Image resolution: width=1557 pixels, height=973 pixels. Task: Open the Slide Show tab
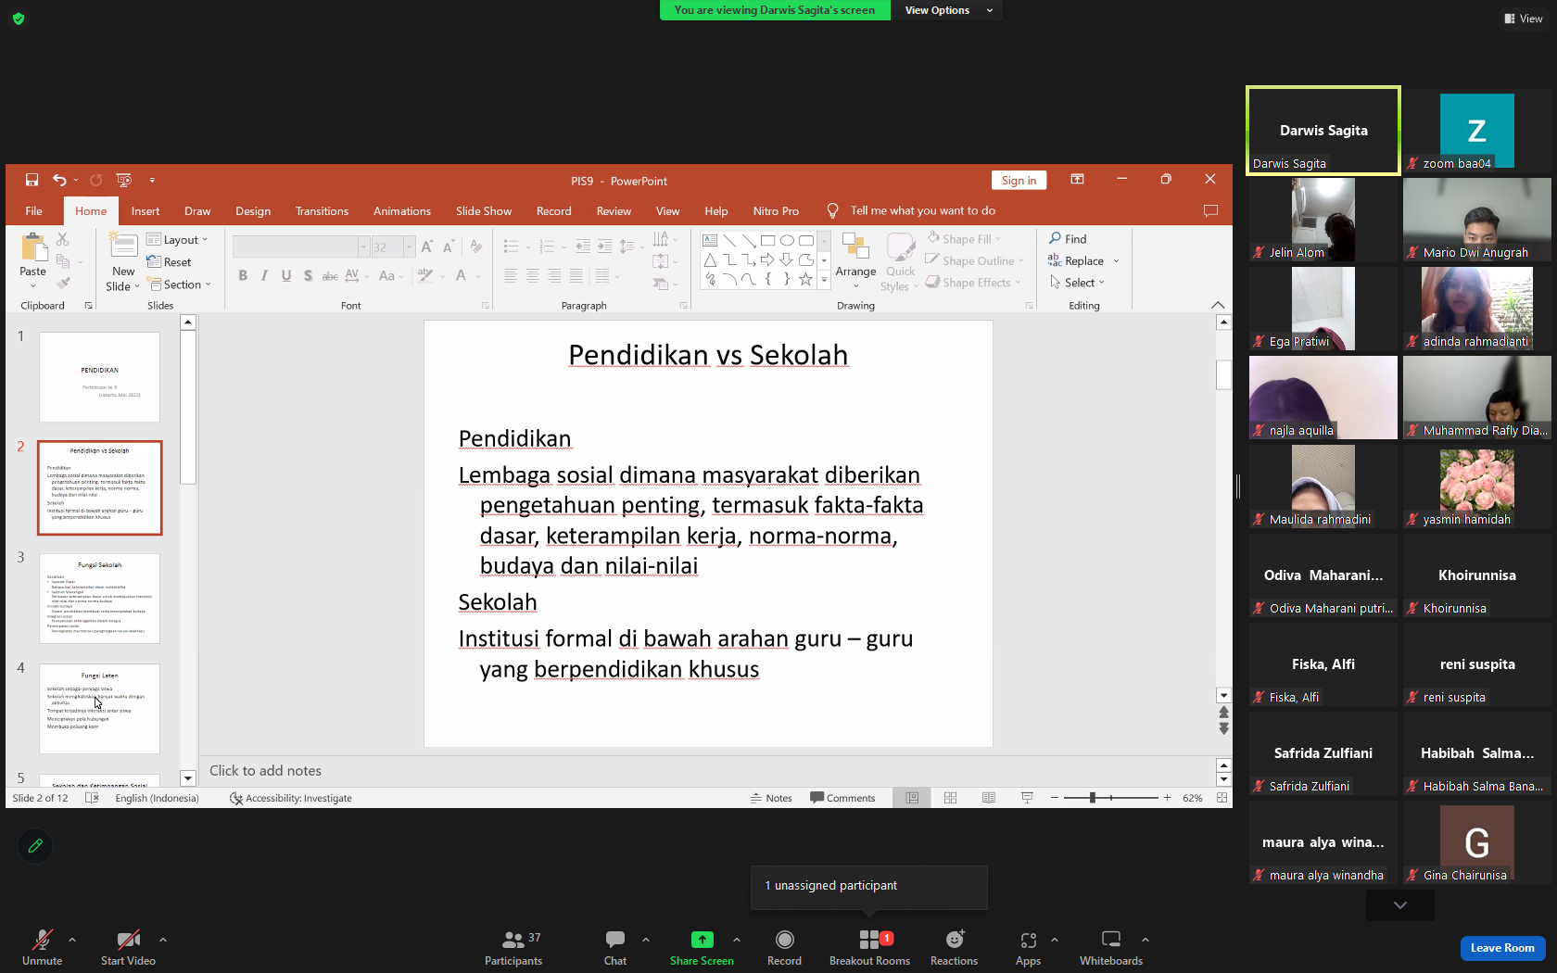pos(483,211)
